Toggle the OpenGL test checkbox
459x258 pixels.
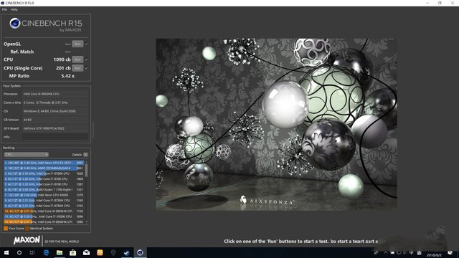pos(87,44)
